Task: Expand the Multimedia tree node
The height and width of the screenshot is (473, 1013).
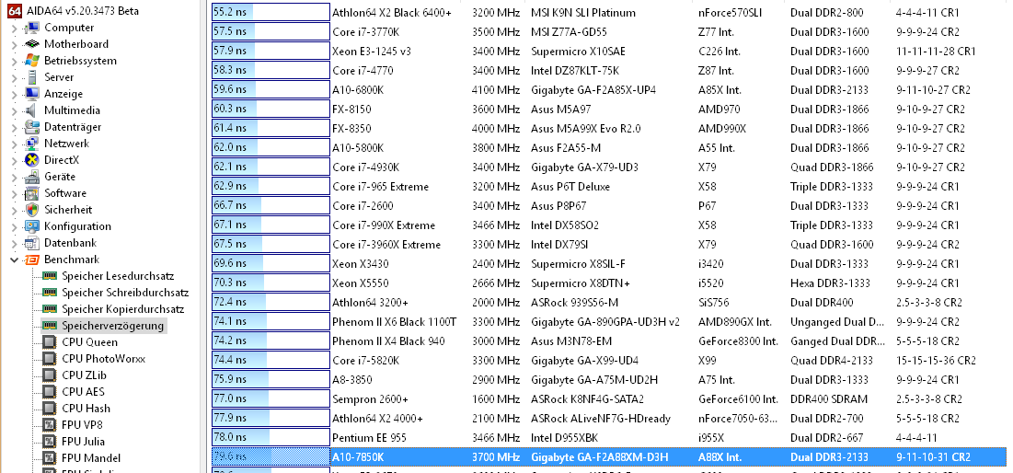Action: click(14, 110)
